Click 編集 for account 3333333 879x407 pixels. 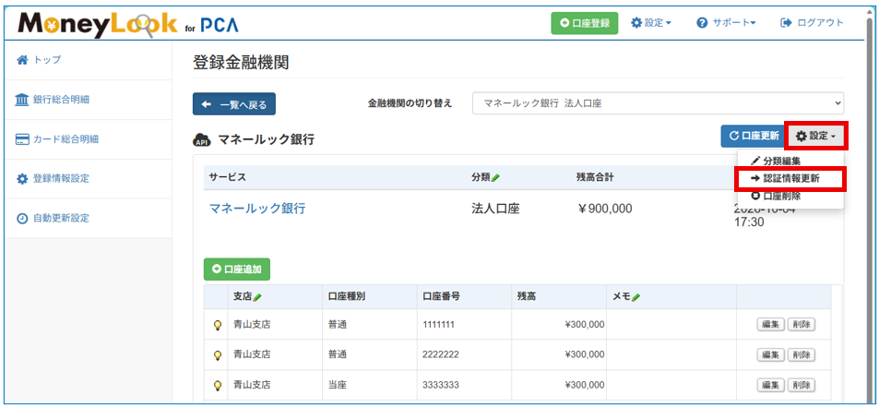[771, 385]
